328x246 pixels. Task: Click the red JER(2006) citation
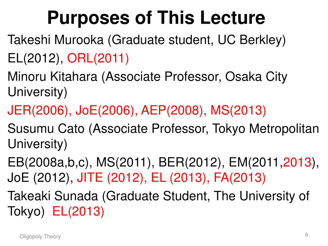(38, 110)
